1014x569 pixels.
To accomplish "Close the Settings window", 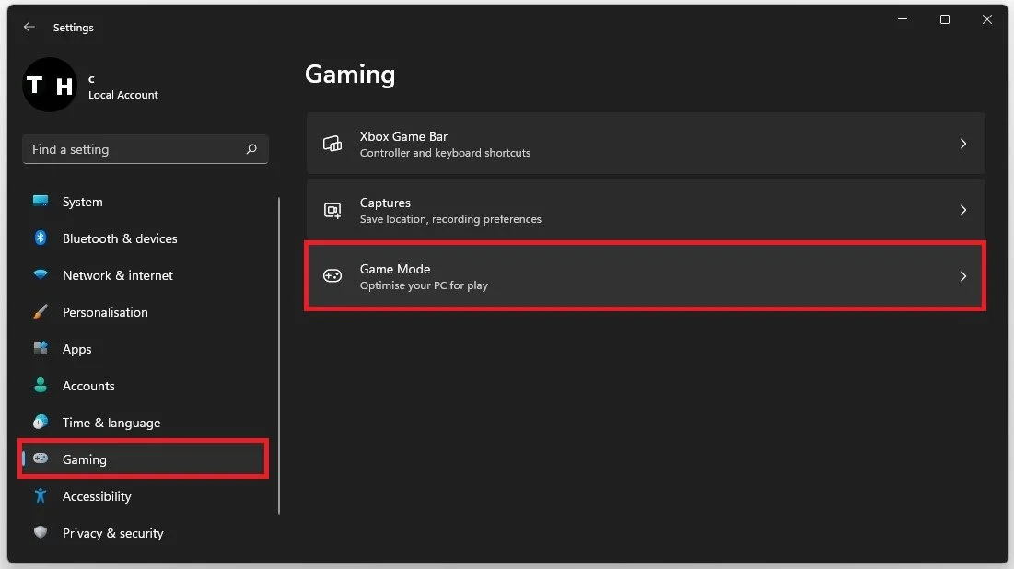I will (987, 19).
